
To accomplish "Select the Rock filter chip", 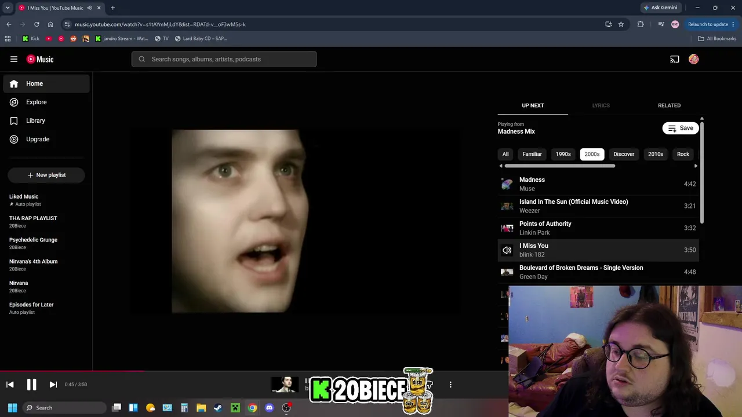I will coord(683,154).
